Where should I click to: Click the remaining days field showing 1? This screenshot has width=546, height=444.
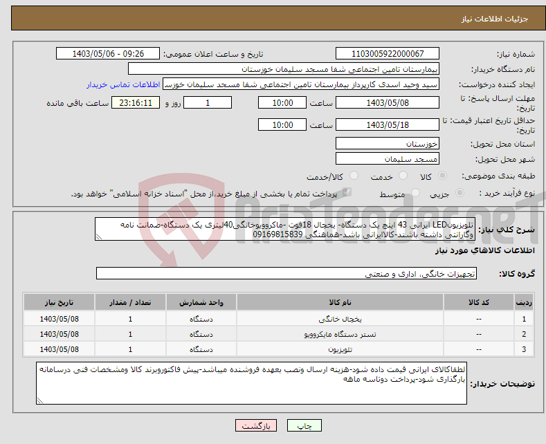point(208,102)
